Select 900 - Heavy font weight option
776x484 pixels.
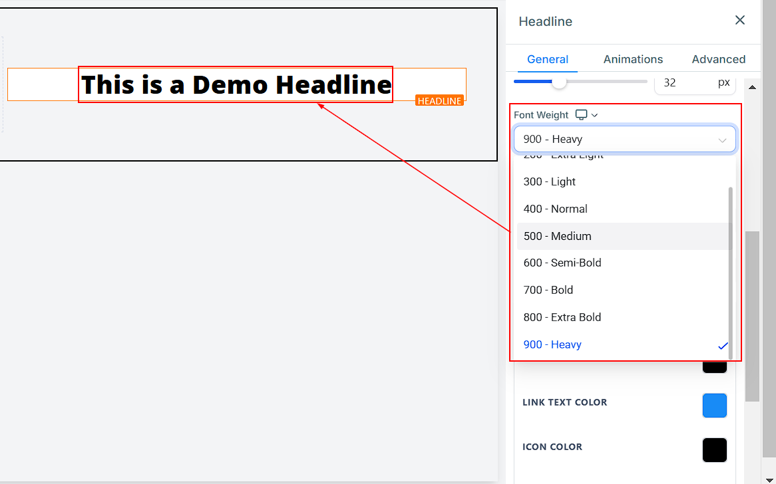[x=624, y=344]
